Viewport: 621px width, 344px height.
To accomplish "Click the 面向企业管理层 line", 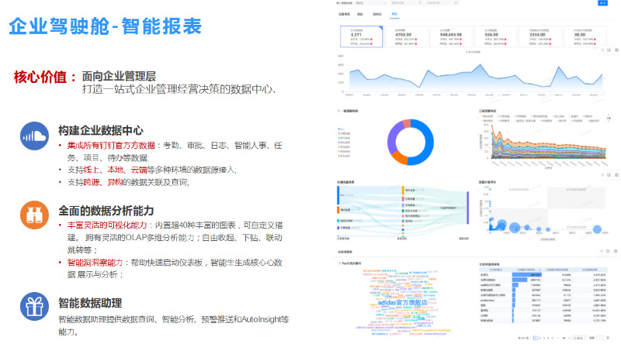I will [x=119, y=76].
